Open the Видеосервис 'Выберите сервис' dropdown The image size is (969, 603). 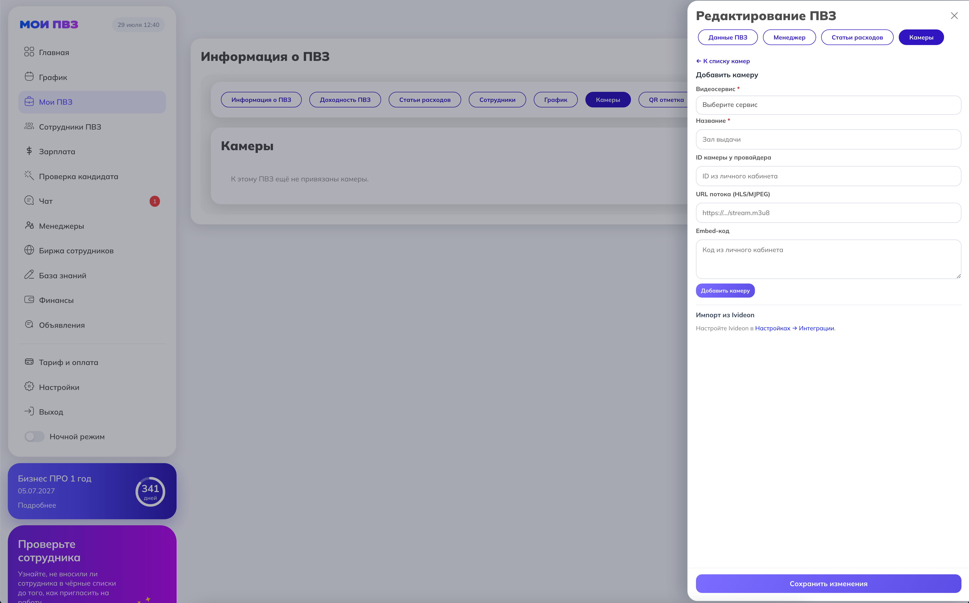828,105
